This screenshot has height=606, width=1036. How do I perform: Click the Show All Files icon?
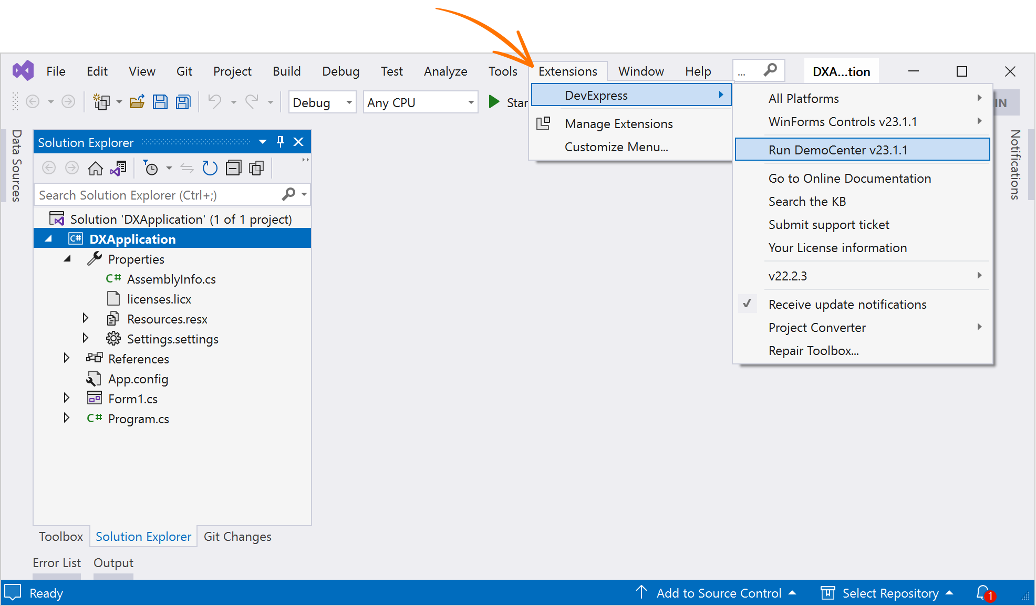click(x=256, y=169)
